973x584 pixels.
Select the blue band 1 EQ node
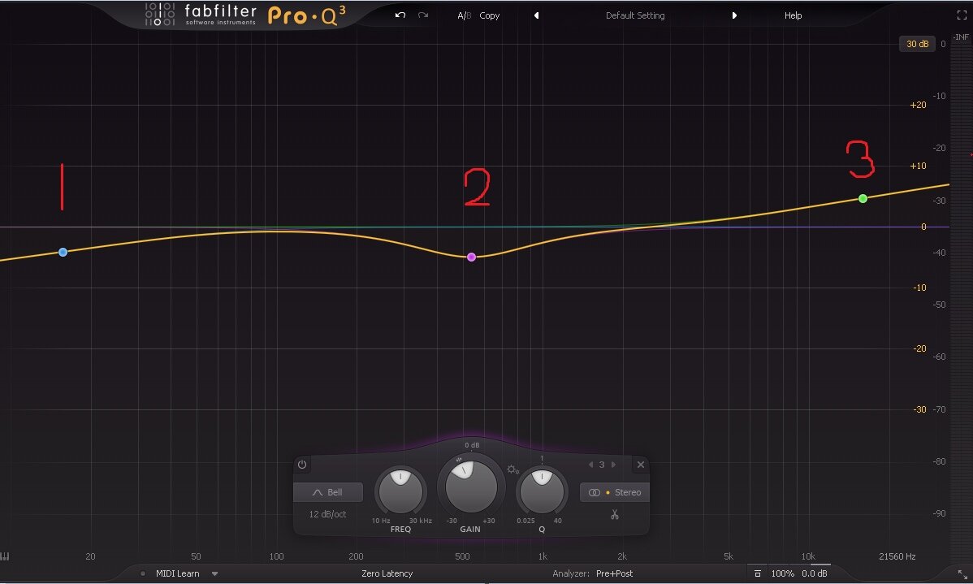[63, 252]
